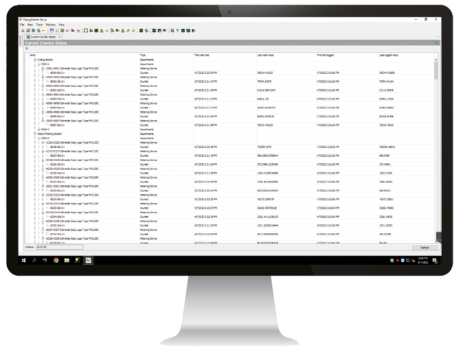Click the Lifetime value field

(59, 247)
